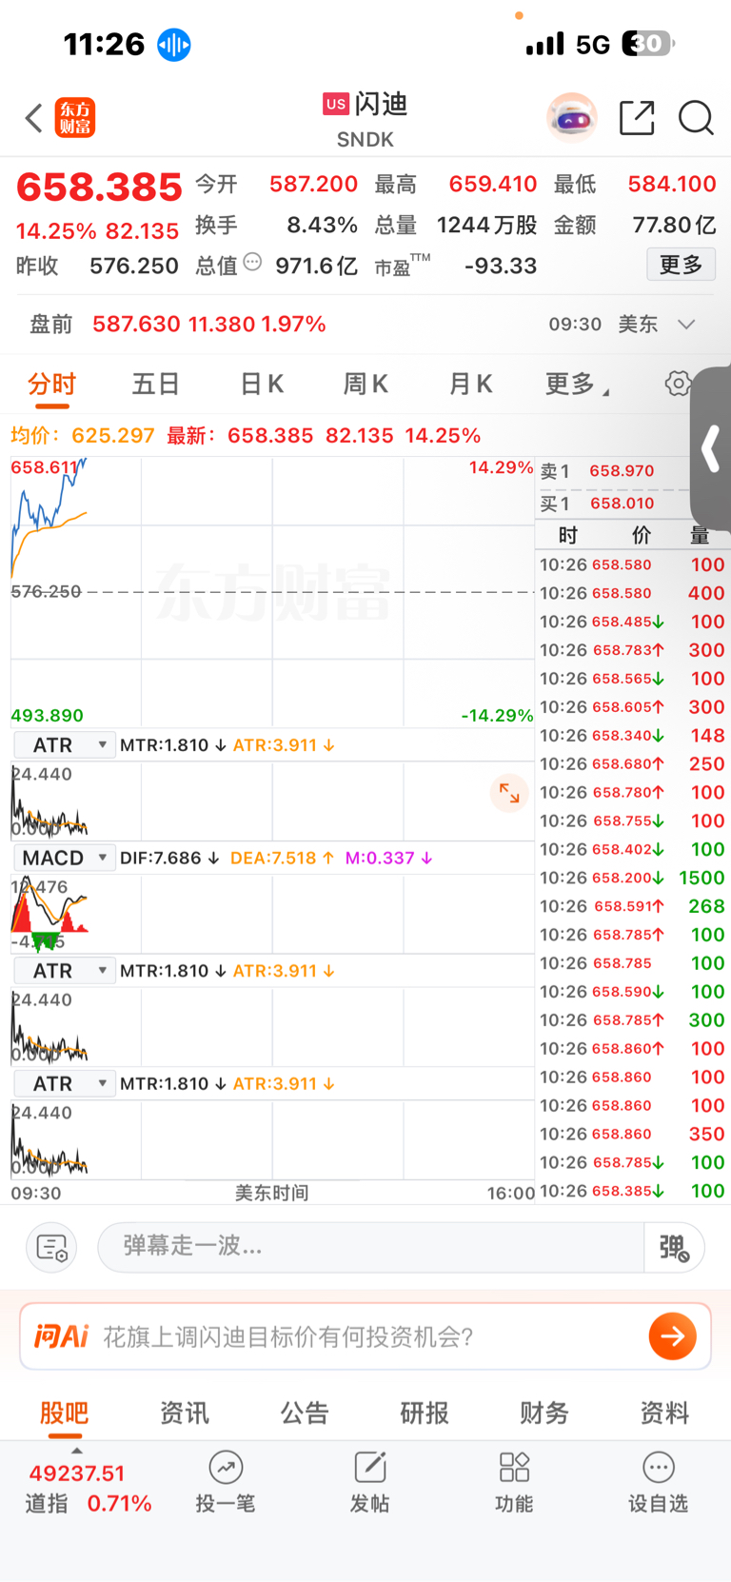The image size is (731, 1582).
Task: Tap the trade row with volume 1500
Action: pyautogui.click(x=633, y=878)
